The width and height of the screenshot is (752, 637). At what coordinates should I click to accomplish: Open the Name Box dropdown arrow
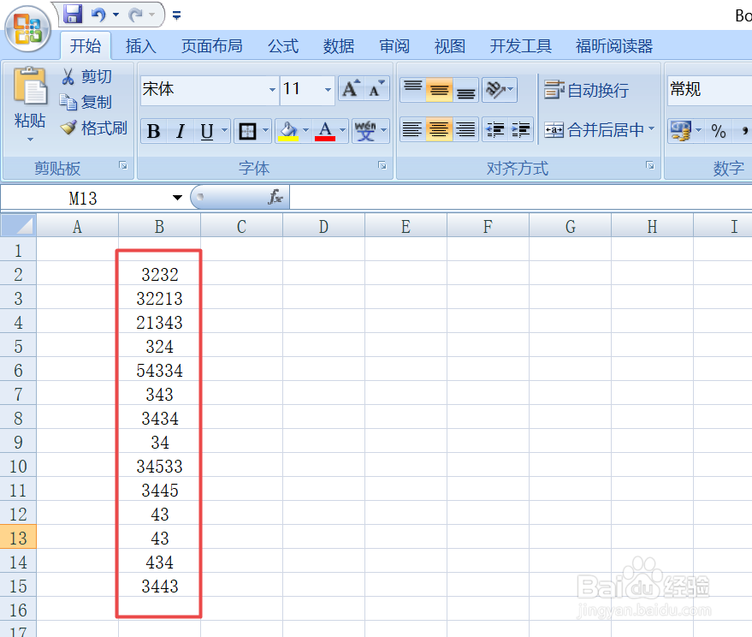[x=177, y=198]
